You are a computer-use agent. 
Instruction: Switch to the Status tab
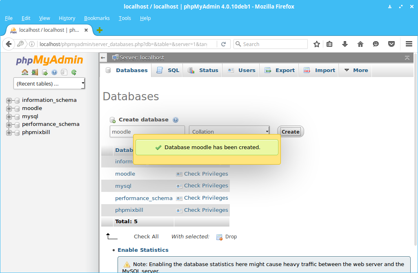[202, 70]
